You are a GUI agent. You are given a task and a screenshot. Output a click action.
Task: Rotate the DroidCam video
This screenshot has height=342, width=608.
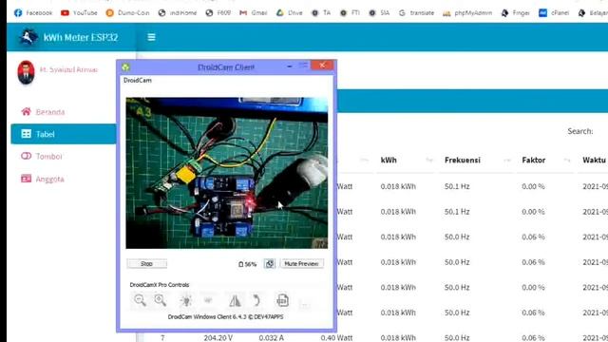click(256, 300)
